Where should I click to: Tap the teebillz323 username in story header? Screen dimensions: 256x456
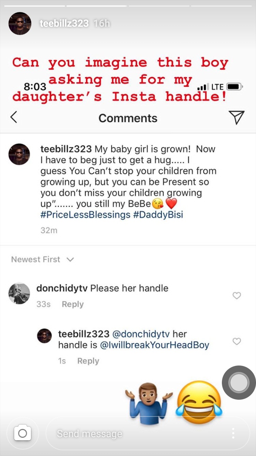pos(64,24)
